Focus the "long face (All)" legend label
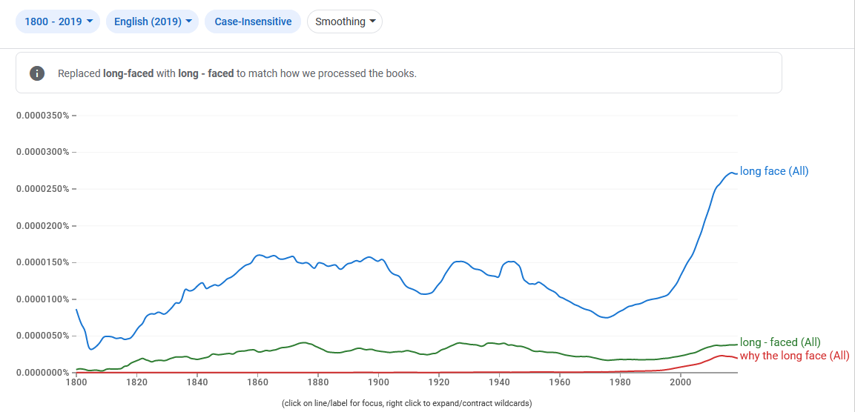Screen dimensions: 855x412 point(774,171)
